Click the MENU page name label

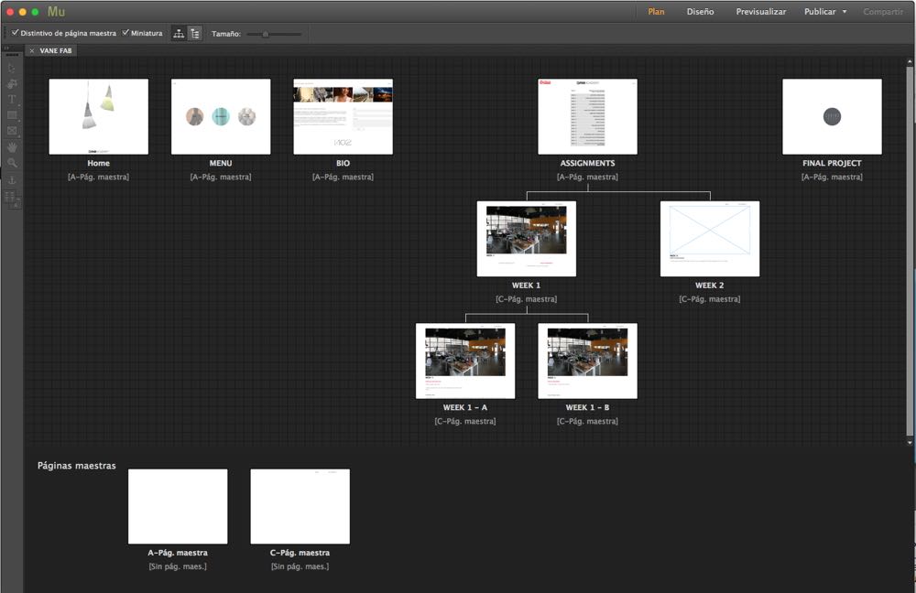tap(221, 164)
